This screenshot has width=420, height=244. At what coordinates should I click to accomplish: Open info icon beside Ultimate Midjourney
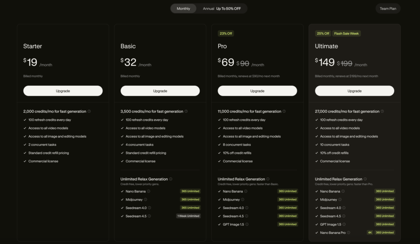tap(340, 199)
